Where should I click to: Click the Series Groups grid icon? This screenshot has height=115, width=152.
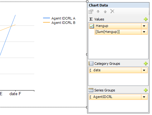[x=91, y=90]
